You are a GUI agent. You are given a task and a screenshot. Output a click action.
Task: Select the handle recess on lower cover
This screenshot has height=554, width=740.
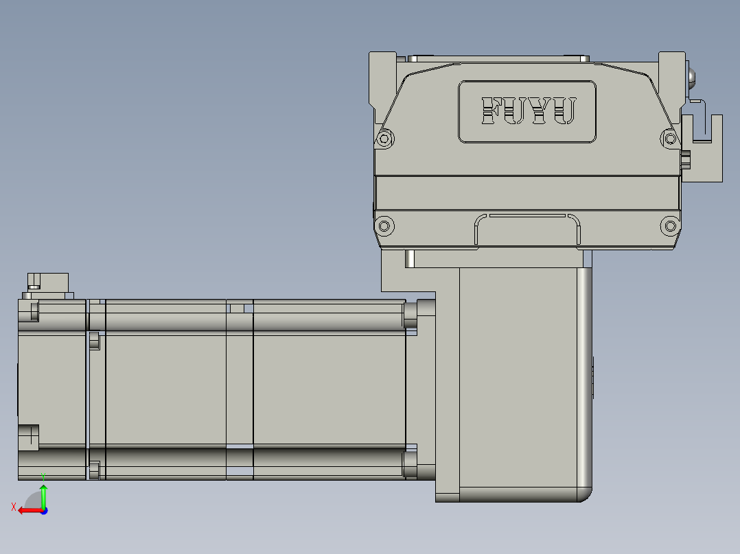tap(527, 230)
